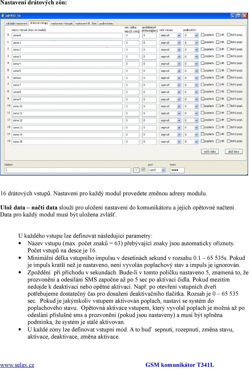
Task: Click the MB900-16 title bar app icon
Action: (x=3, y=16)
